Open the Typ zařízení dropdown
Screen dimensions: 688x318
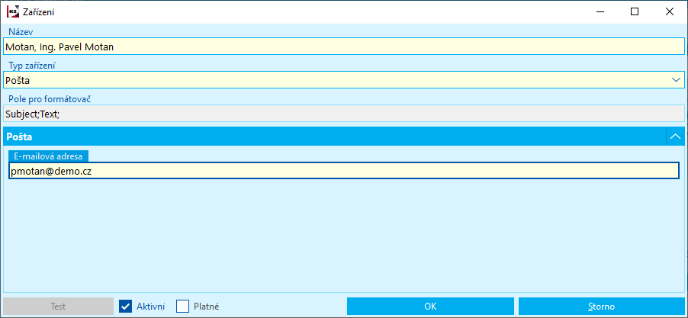pos(675,80)
